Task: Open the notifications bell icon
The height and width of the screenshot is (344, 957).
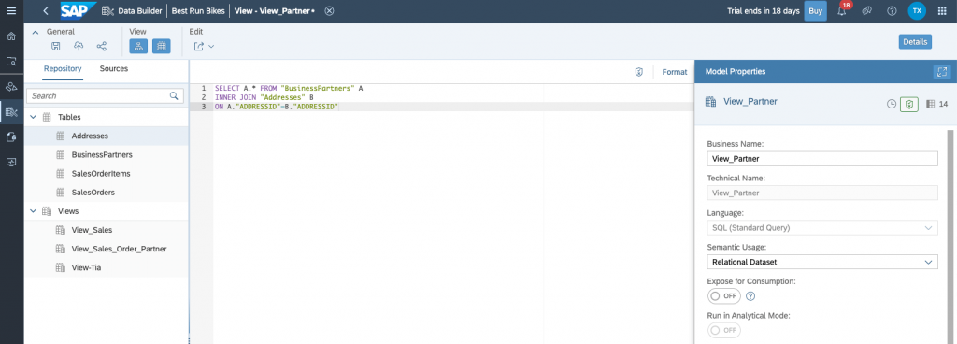Action: pos(842,11)
